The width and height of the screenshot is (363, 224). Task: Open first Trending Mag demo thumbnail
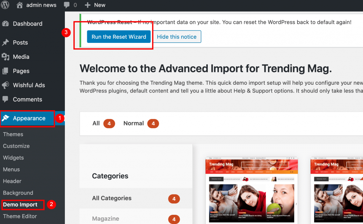pos(252,190)
